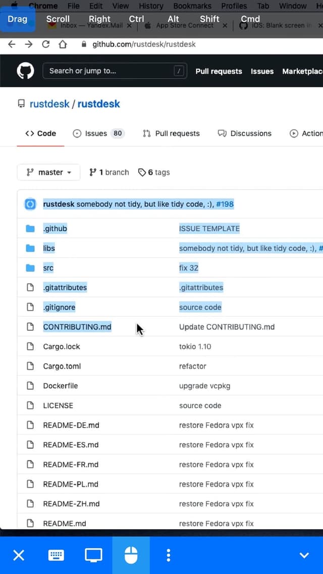The width and height of the screenshot is (323, 574).
Task: Close the remote session with X icon
Action: tap(19, 555)
